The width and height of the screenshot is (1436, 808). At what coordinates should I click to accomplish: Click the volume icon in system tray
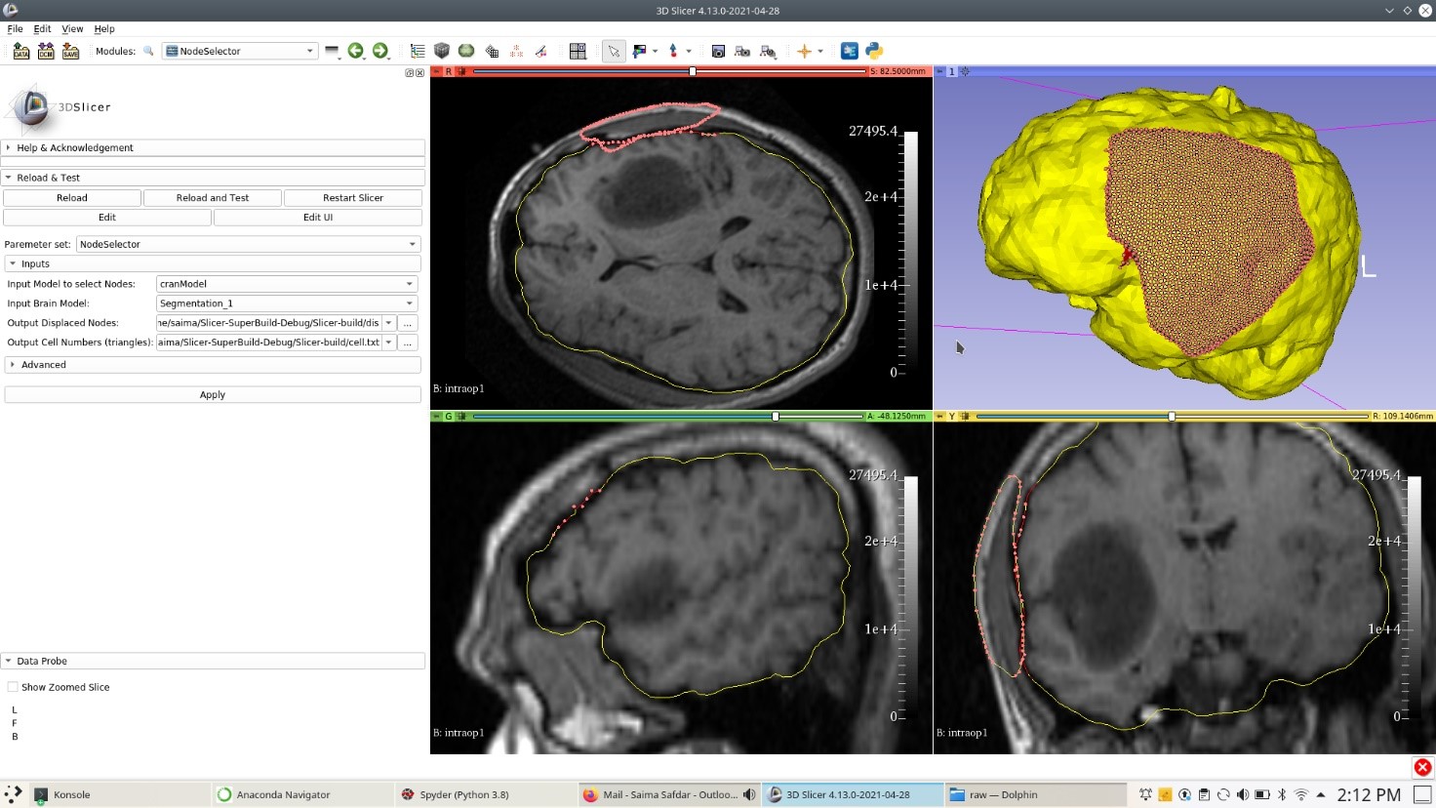(1242, 794)
